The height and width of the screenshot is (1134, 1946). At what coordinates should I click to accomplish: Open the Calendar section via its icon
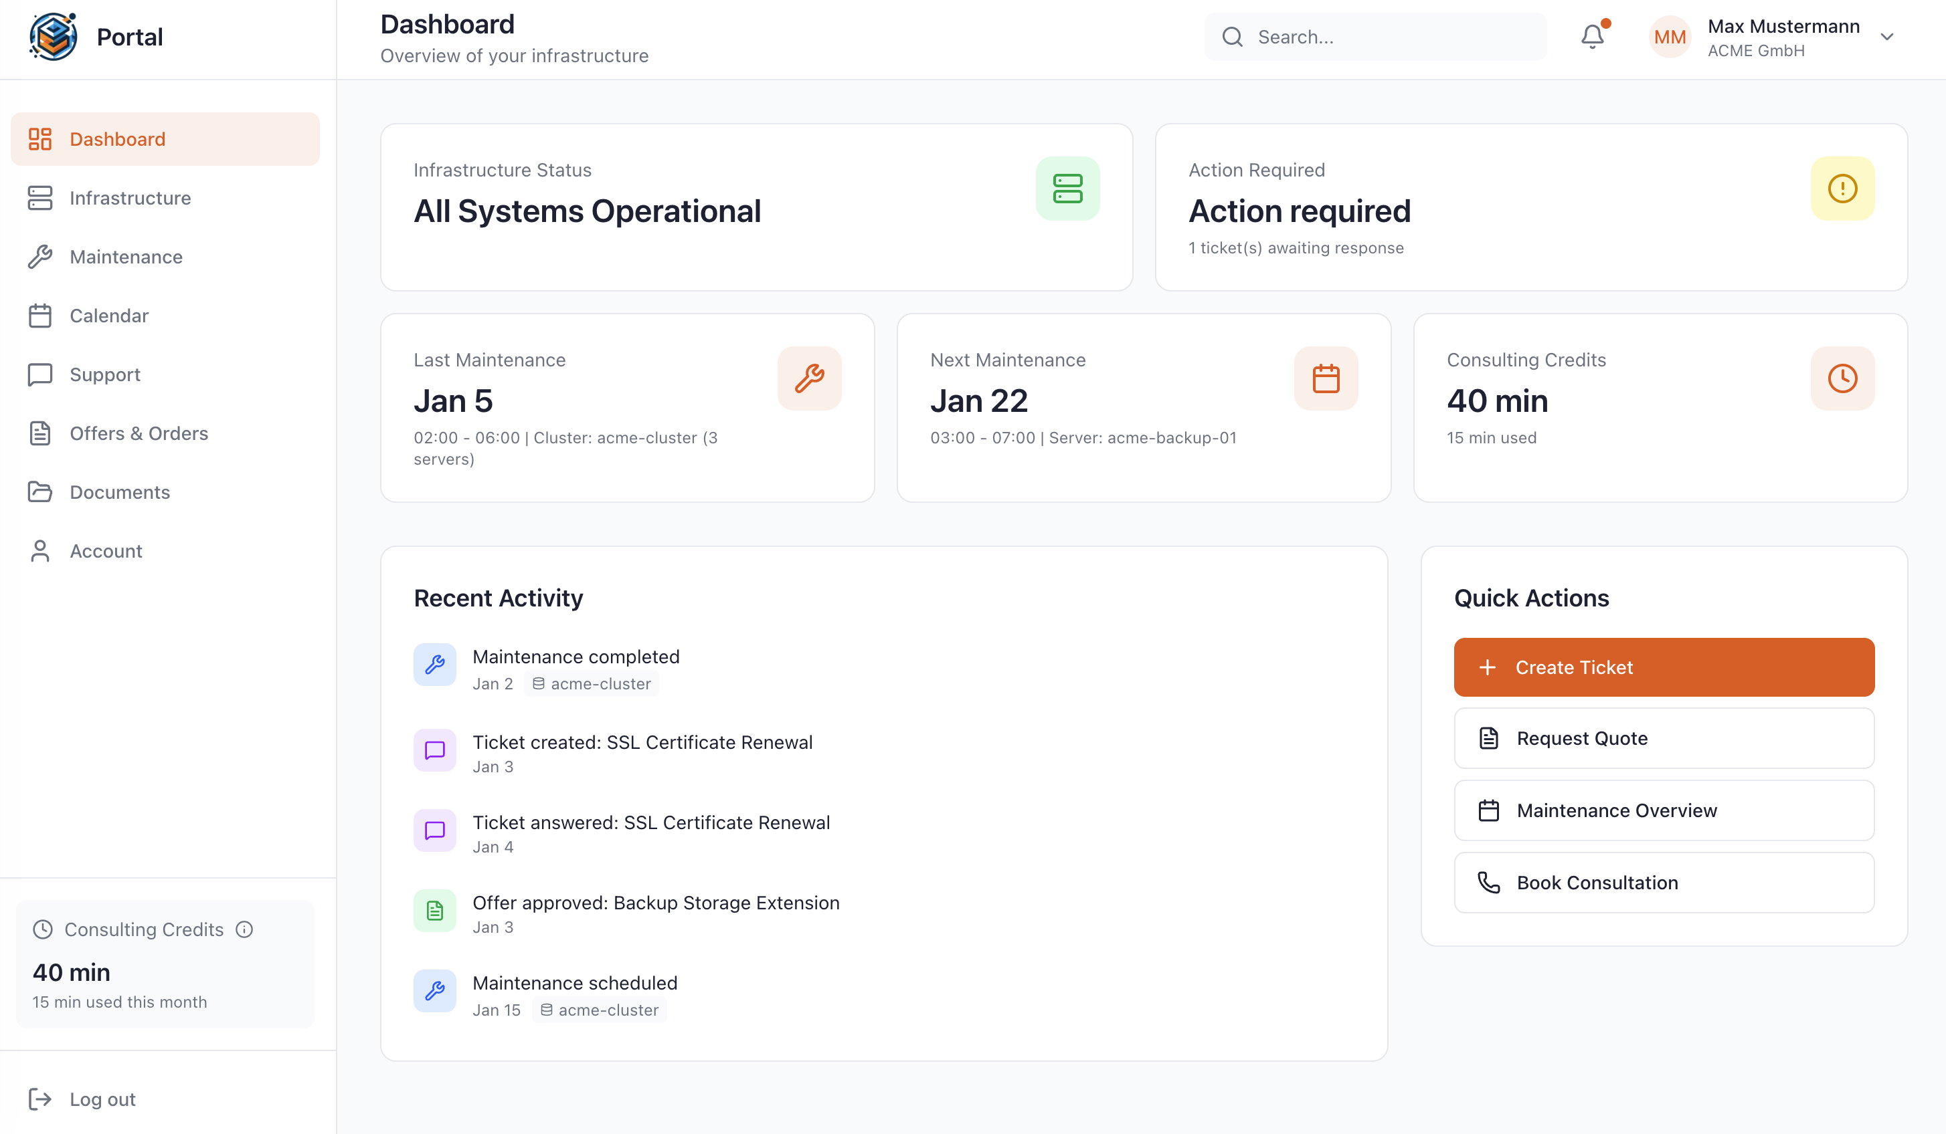(x=40, y=316)
